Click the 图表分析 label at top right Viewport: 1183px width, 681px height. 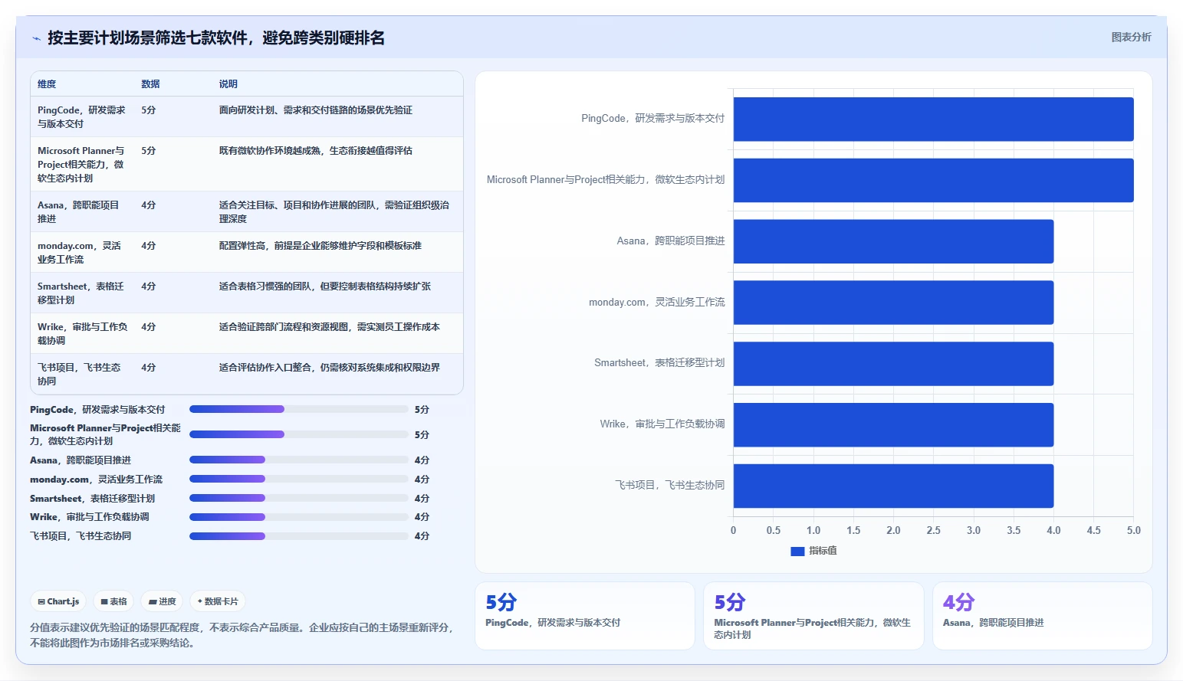1131,37
